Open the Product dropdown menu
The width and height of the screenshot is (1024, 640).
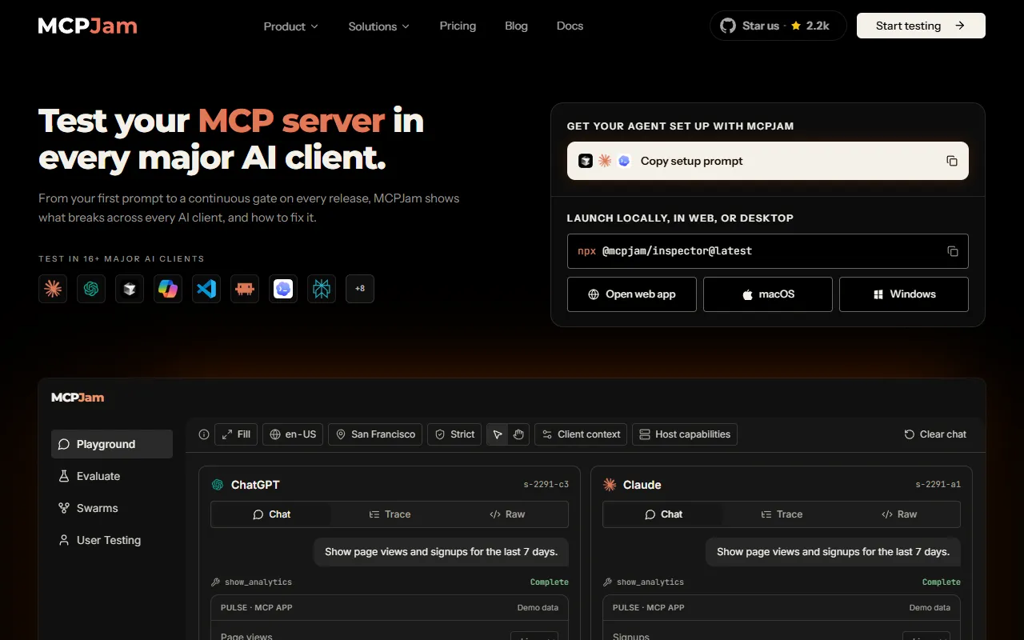291,26
